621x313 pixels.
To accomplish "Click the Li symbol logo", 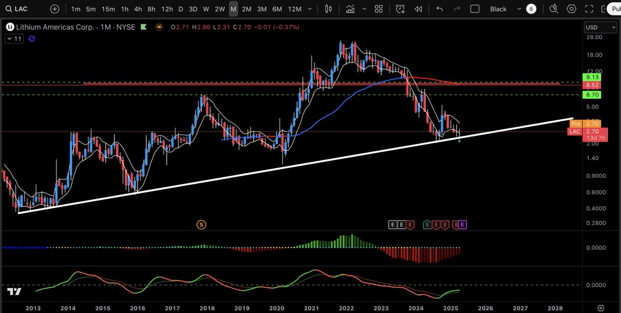I will (x=9, y=26).
